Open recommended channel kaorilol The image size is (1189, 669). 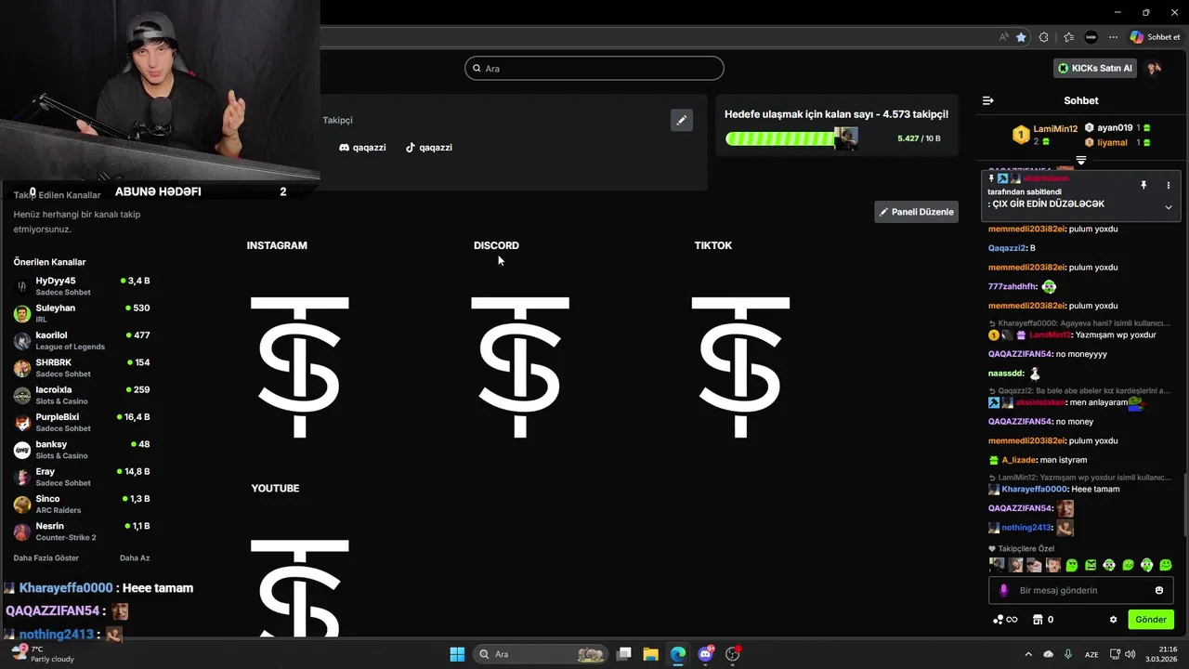click(82, 340)
